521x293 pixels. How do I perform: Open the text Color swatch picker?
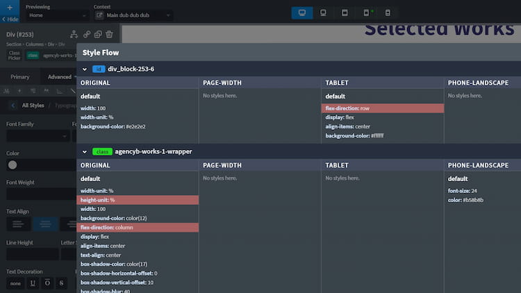click(13, 165)
